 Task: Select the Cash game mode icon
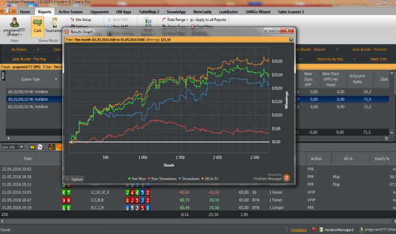point(37,26)
